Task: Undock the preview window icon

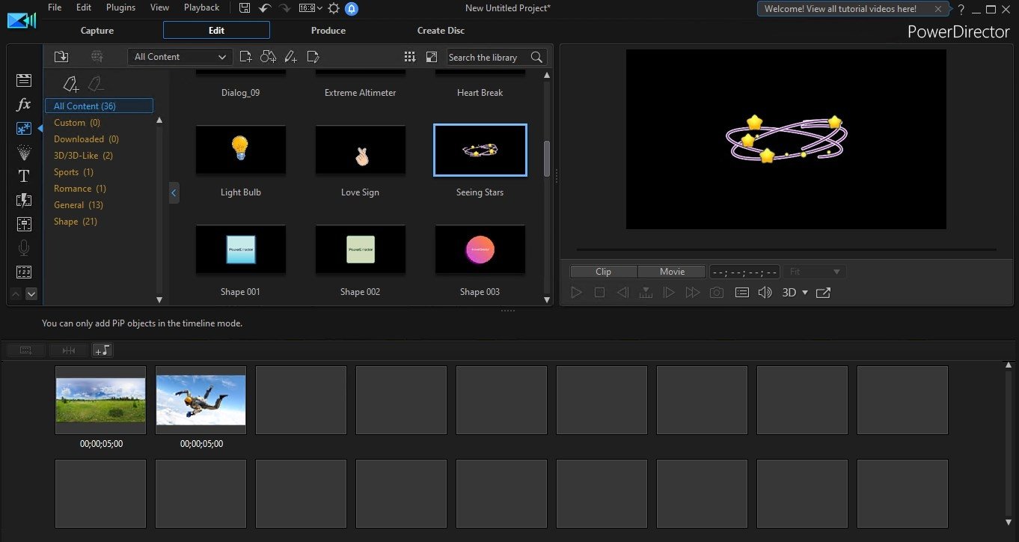Action: point(823,293)
